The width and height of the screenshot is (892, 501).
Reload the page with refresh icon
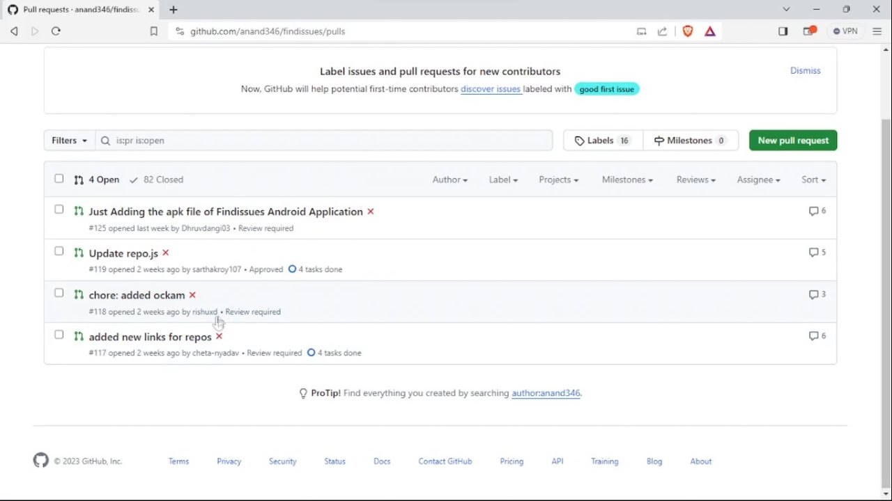[56, 31]
